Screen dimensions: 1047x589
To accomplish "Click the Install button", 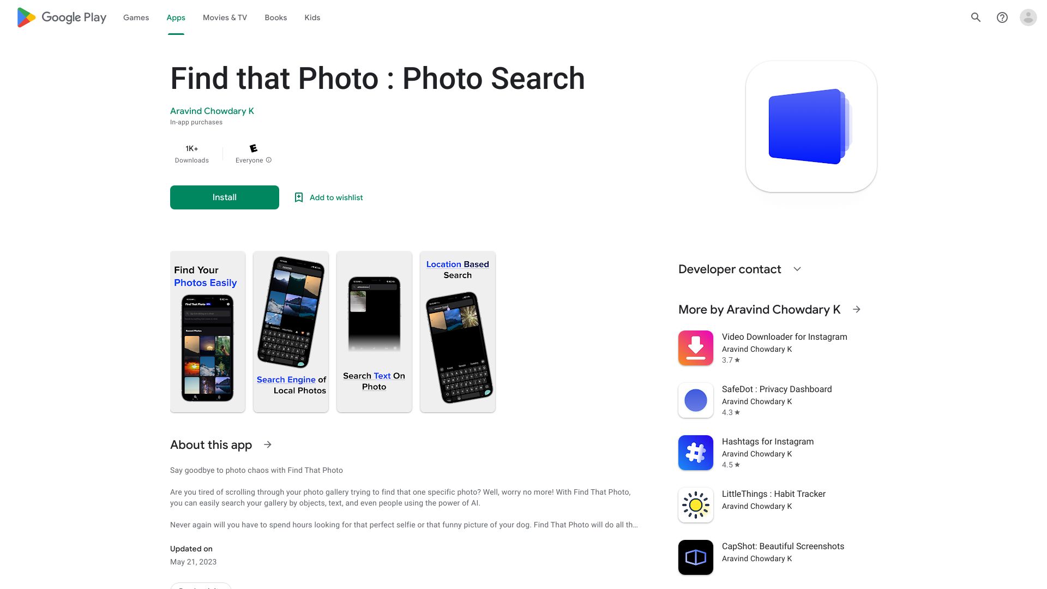I will click(224, 197).
